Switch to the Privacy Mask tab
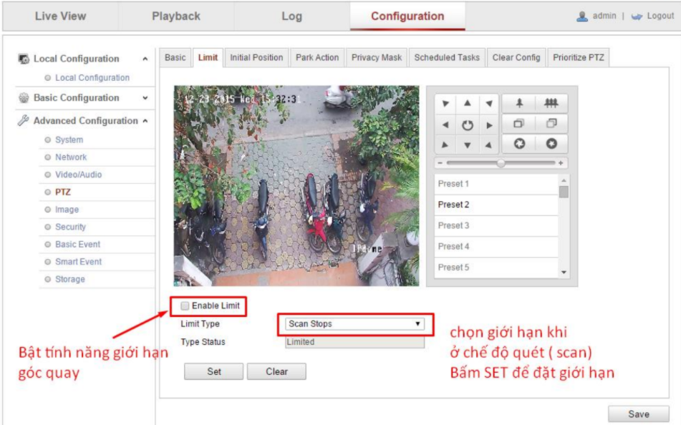The width and height of the screenshot is (681, 425). pyautogui.click(x=376, y=57)
